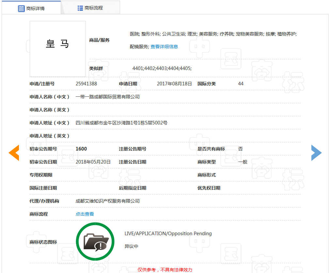Click the LIVE/APPLICATION/Opposition Pending status text
Viewport: 330px width, 273px height.
[168, 234]
